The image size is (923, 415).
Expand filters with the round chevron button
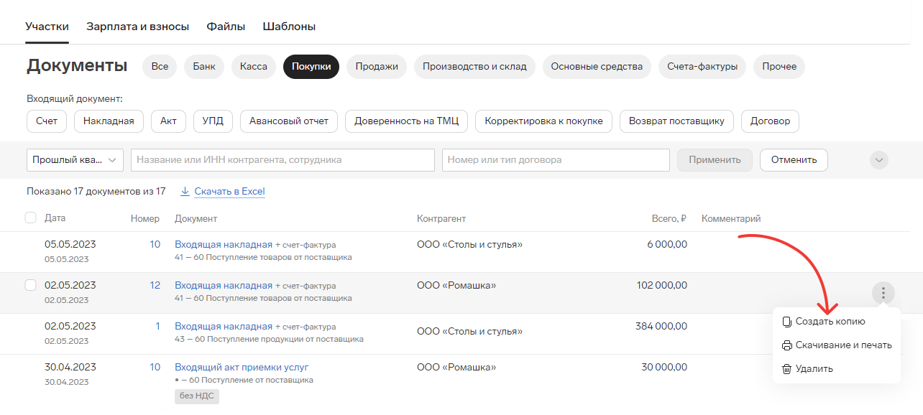pyautogui.click(x=879, y=160)
